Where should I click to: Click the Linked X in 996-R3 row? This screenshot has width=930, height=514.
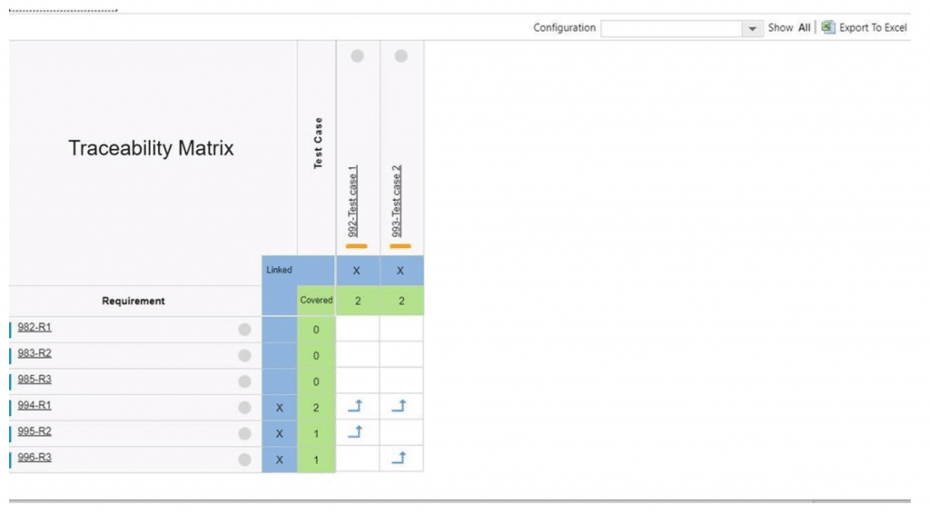280,460
